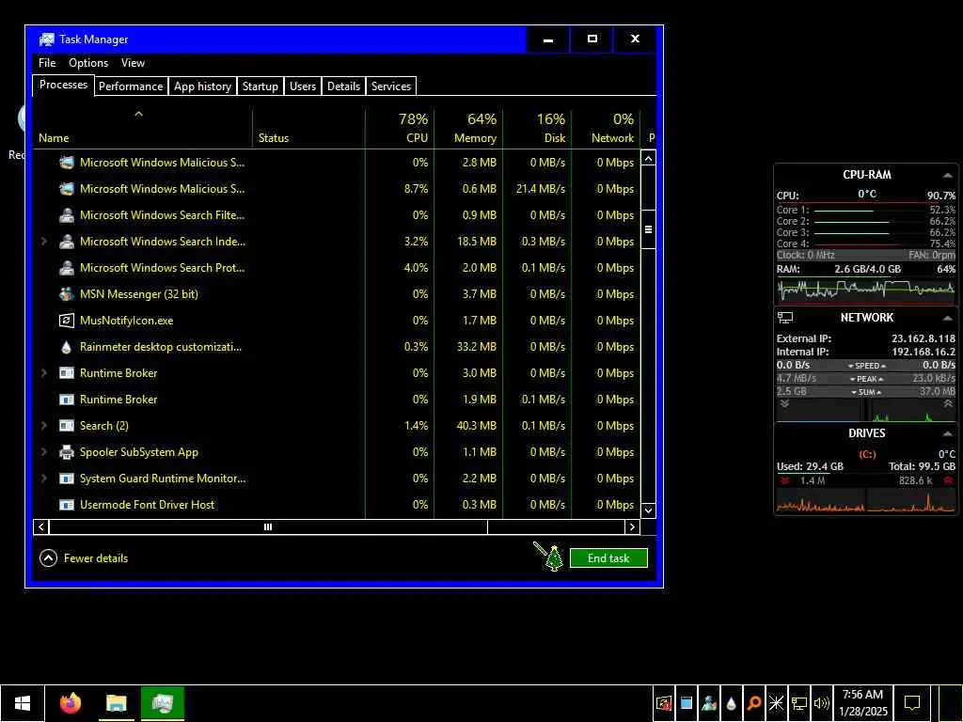This screenshot has width=963, height=722.
Task: Switch to the App history tab
Action: pyautogui.click(x=203, y=86)
